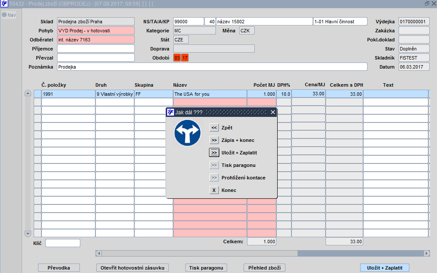437x273 pixels.
Task: Click the X icon next to Konec
Action: click(214, 190)
